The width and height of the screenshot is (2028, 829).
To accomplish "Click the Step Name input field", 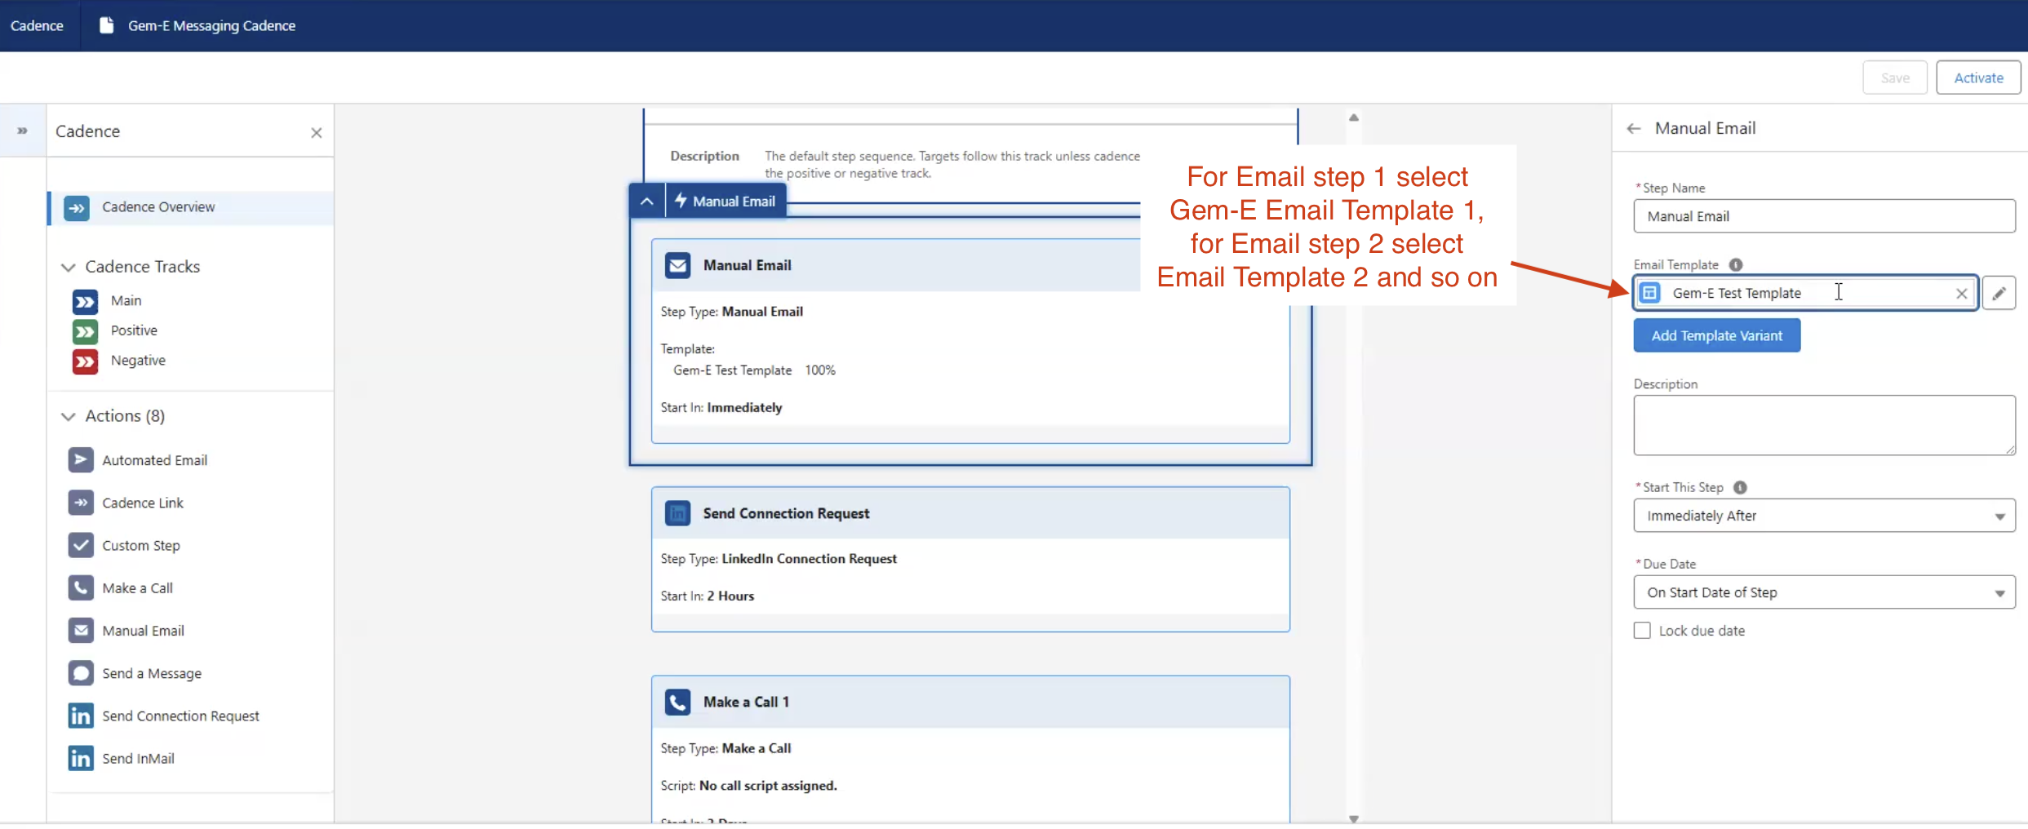I will [1824, 216].
